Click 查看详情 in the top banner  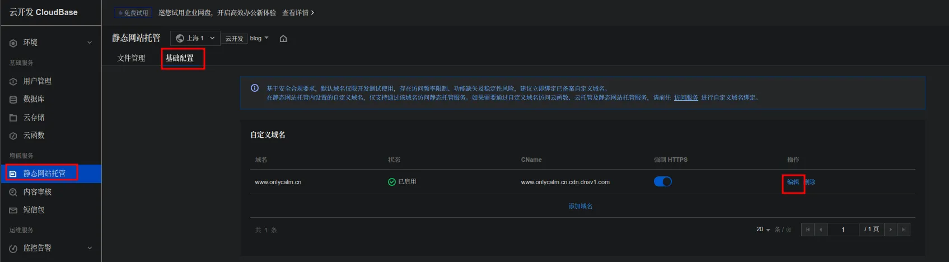point(298,12)
